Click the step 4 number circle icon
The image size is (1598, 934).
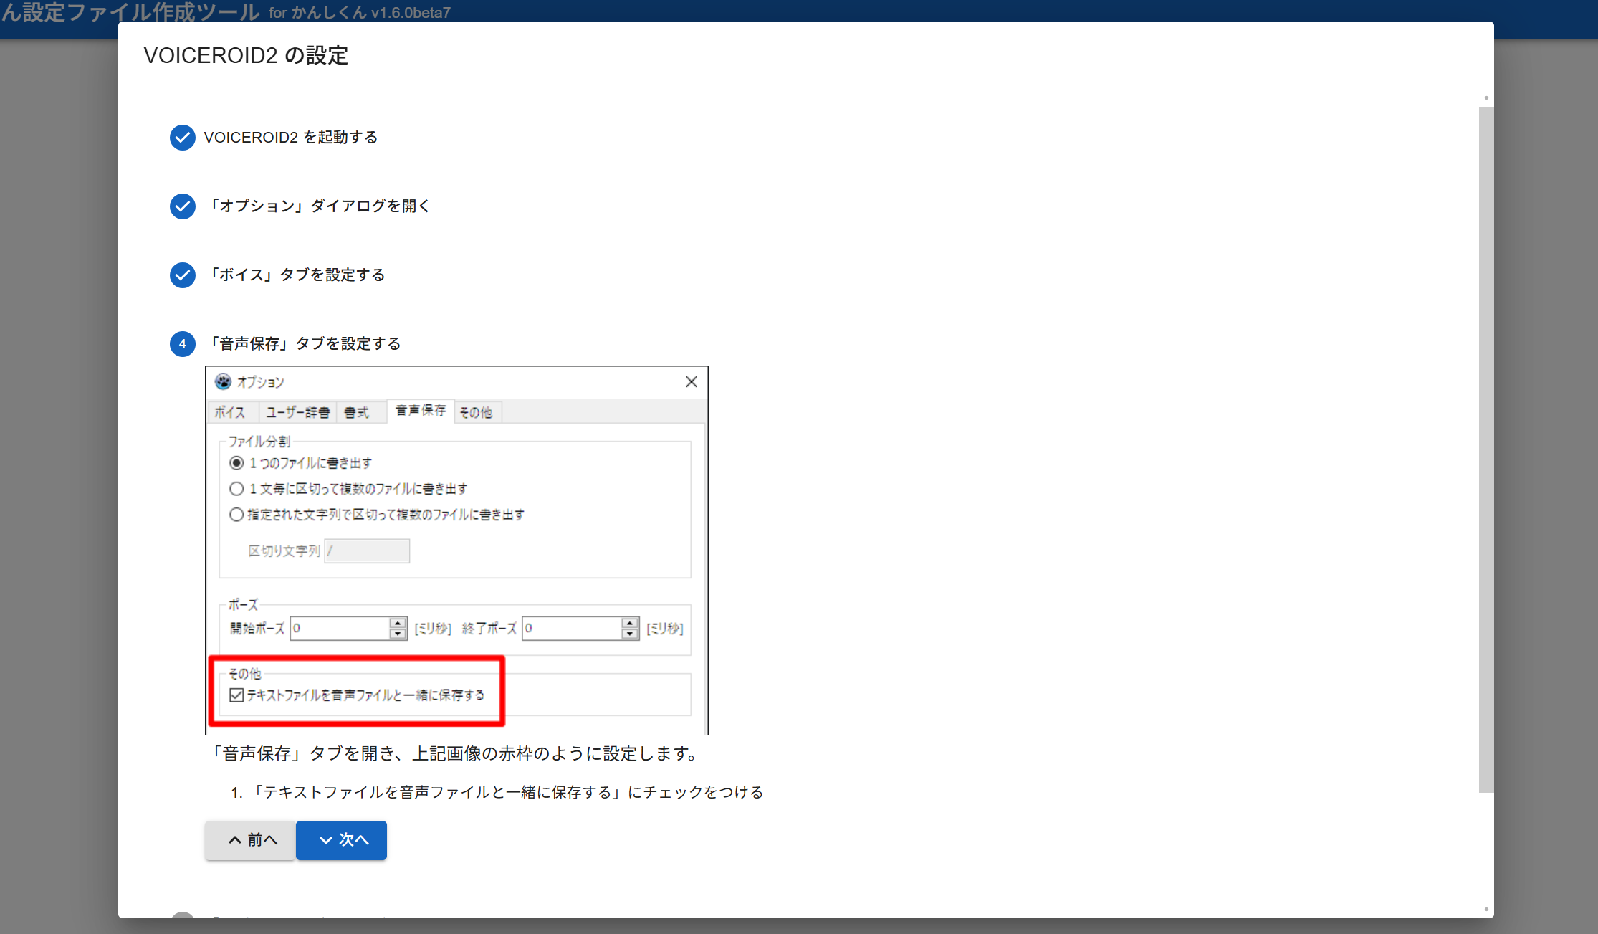(x=182, y=344)
